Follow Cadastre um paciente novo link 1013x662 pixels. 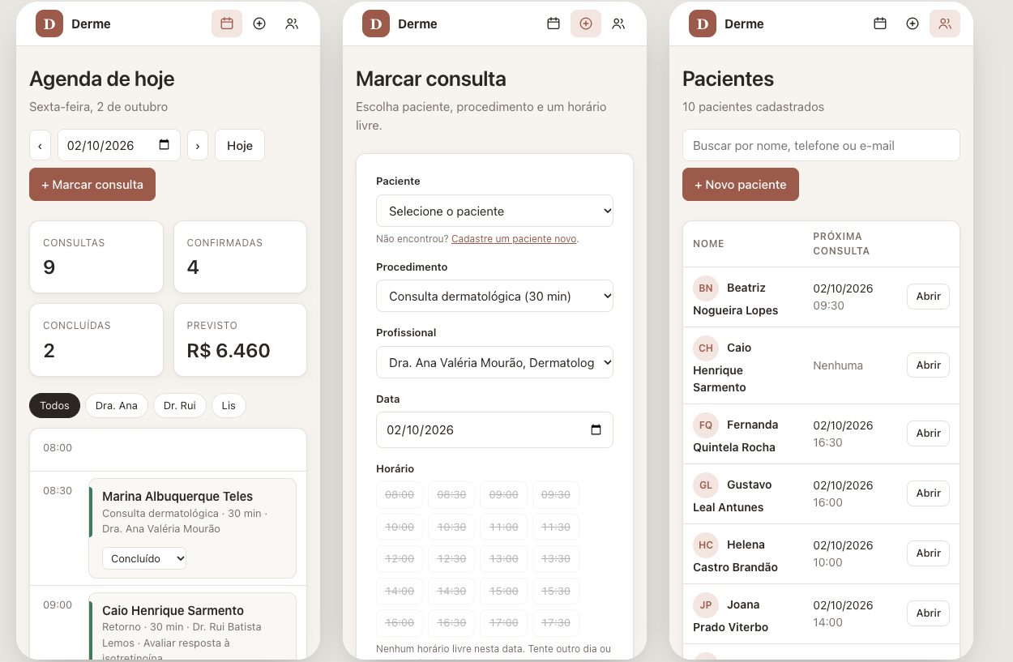pyautogui.click(x=514, y=239)
